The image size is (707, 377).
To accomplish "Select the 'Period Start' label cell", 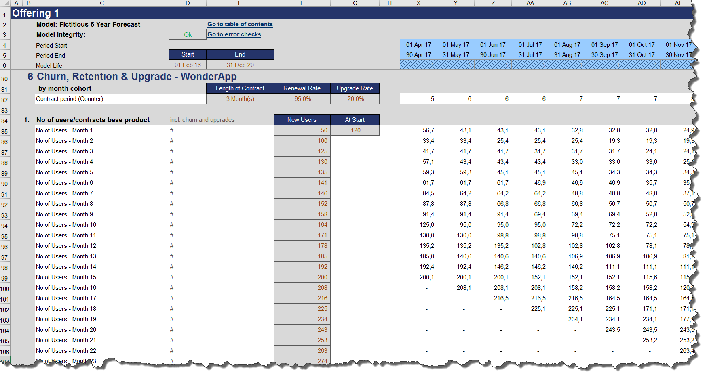I will coord(52,46).
